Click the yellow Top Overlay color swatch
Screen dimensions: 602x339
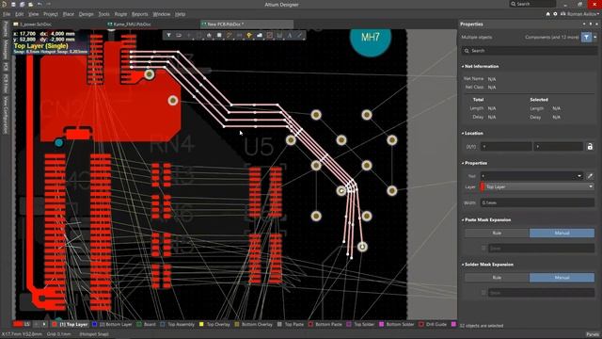[x=201, y=324]
